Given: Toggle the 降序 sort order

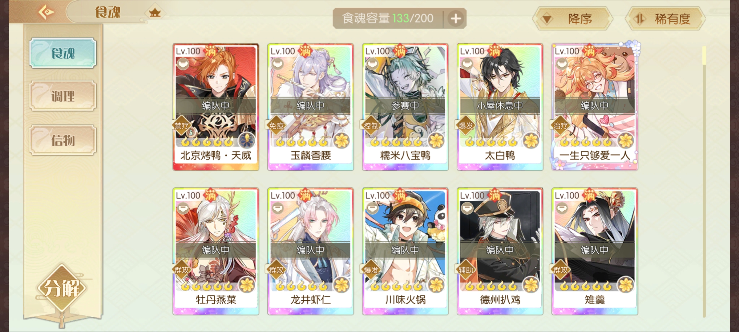Looking at the screenshot, I should point(572,19).
